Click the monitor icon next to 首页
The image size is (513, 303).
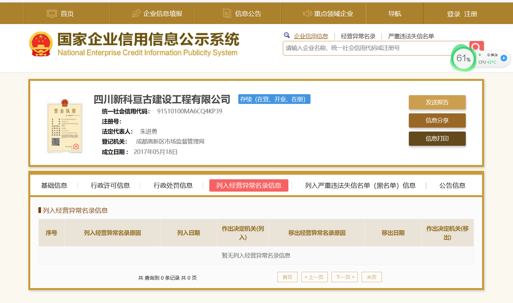coord(52,14)
